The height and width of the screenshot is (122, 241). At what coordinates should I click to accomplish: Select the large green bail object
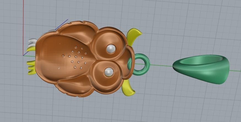tap(201, 69)
